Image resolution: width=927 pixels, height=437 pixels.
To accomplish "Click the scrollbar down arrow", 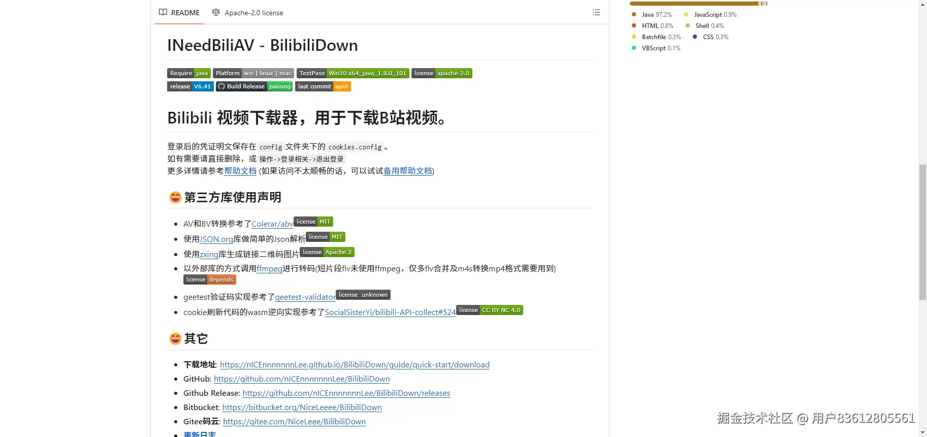I will [x=922, y=432].
